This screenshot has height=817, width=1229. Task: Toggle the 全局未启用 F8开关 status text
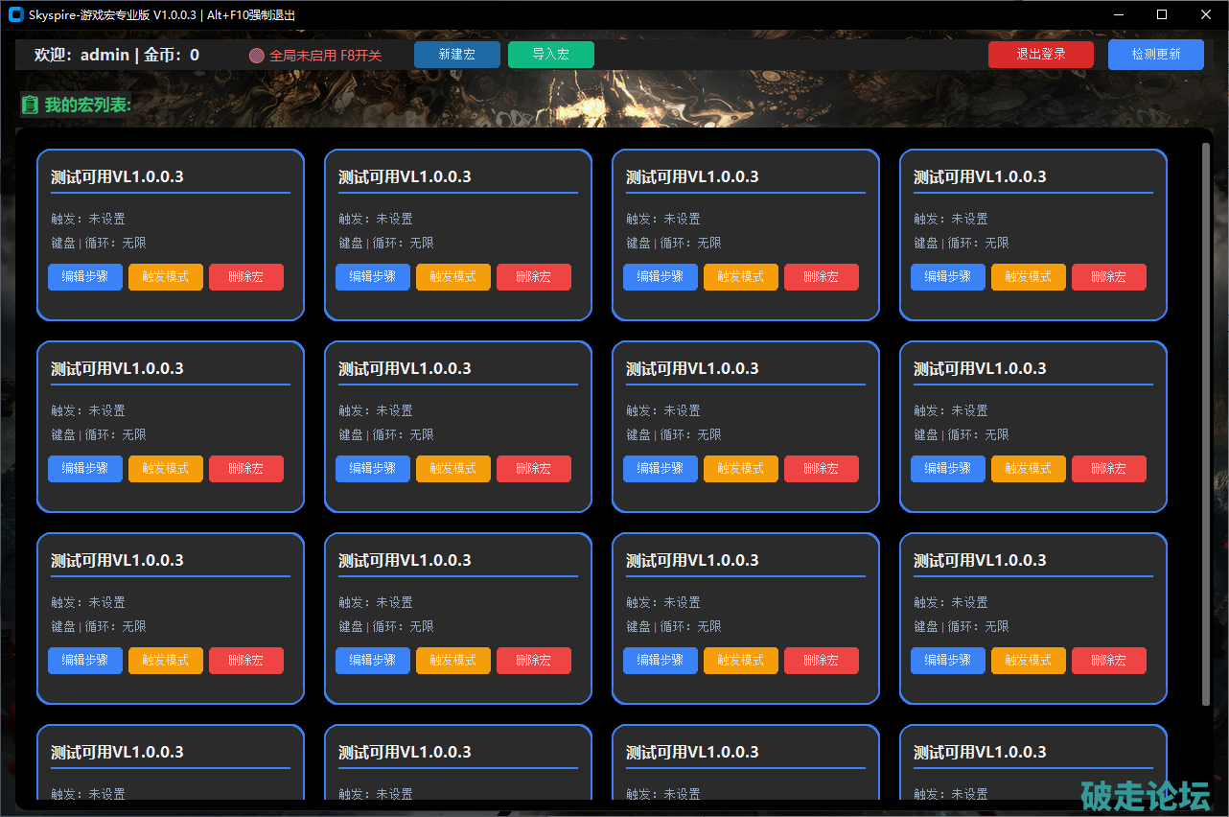325,56
